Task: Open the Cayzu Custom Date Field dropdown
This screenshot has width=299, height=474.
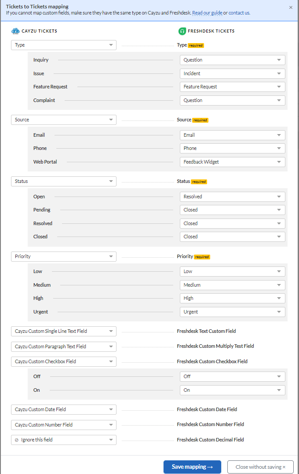Action: pos(64,410)
